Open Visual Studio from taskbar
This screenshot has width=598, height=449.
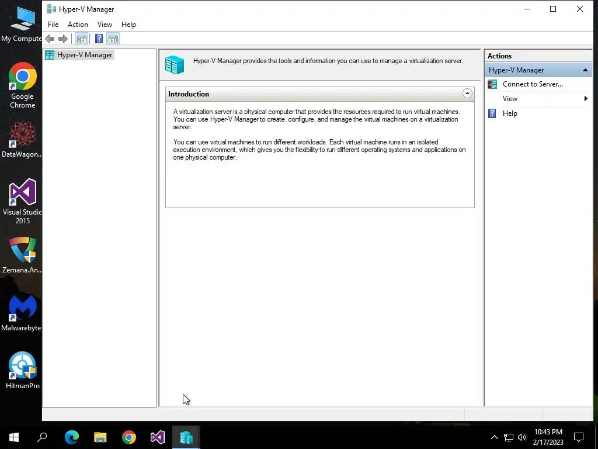pyautogui.click(x=158, y=437)
